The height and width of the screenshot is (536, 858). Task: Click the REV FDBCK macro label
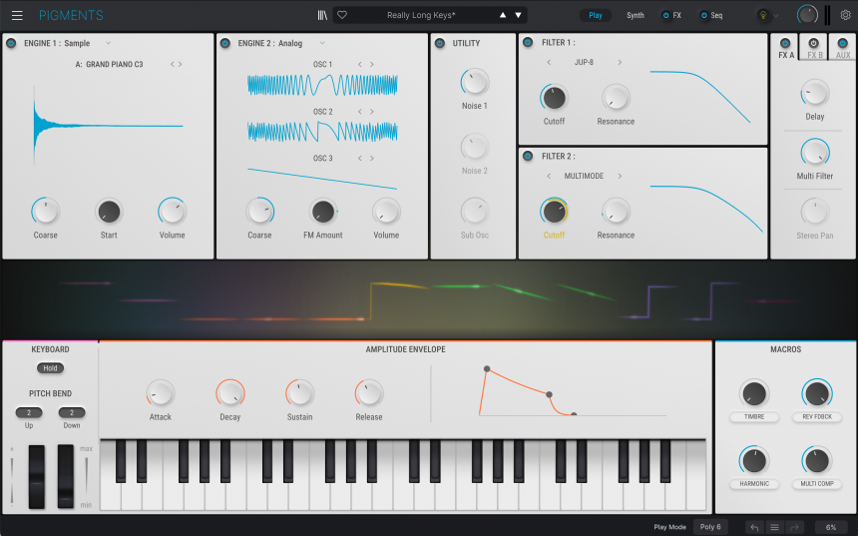tap(817, 416)
